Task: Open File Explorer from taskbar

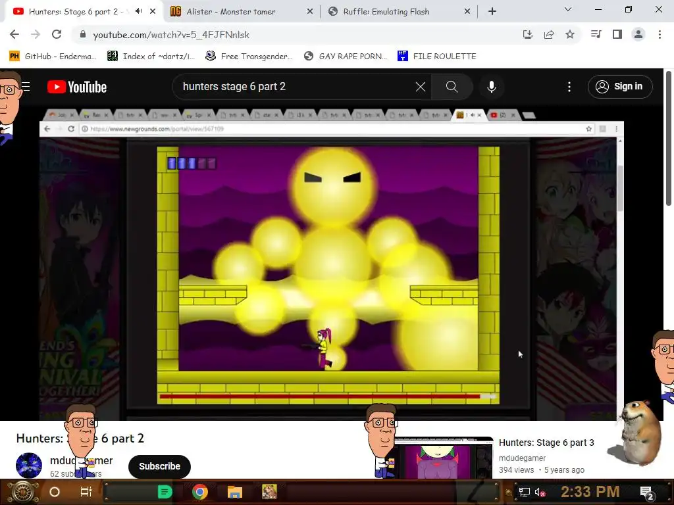Action: [x=235, y=492]
